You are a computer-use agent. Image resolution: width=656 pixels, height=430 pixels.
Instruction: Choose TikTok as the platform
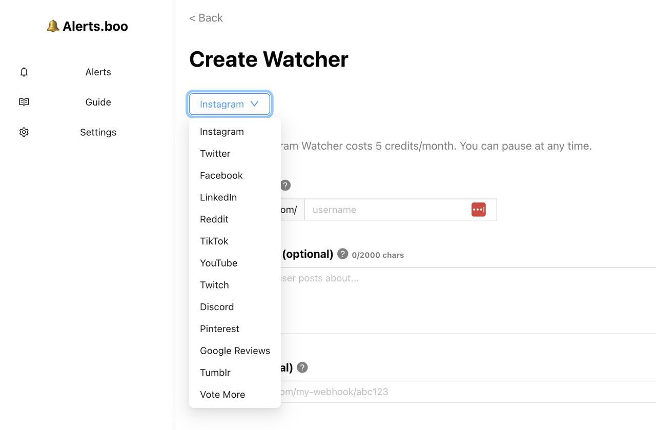click(x=214, y=241)
